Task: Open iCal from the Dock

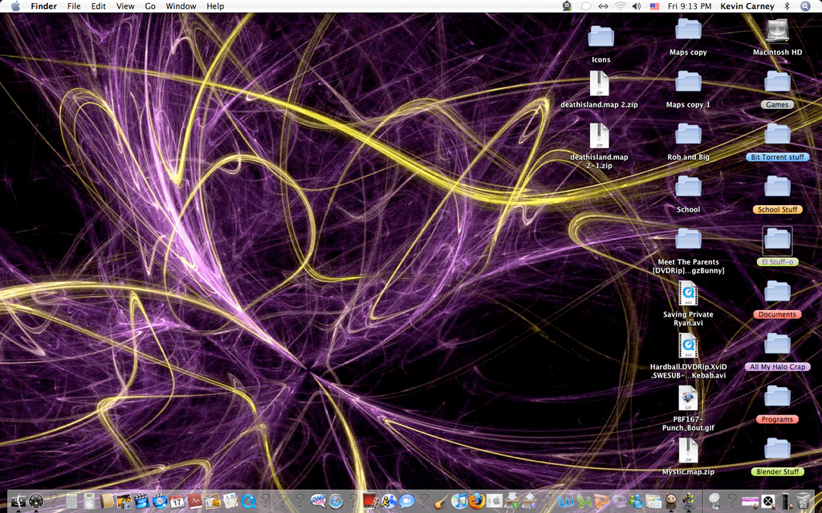Action: (x=177, y=501)
